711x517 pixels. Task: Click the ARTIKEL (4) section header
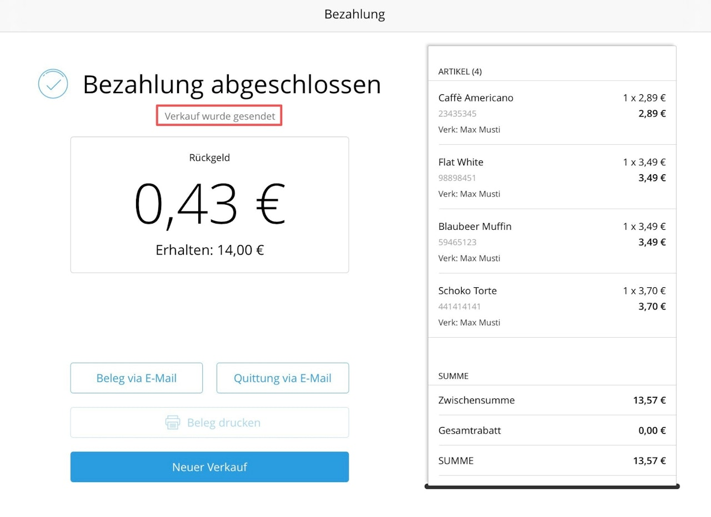460,72
